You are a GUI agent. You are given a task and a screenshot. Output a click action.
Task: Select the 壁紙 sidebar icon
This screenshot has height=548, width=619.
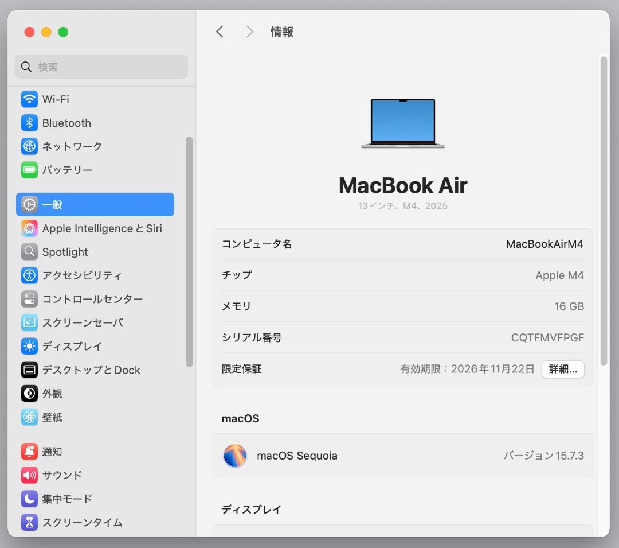(29, 417)
